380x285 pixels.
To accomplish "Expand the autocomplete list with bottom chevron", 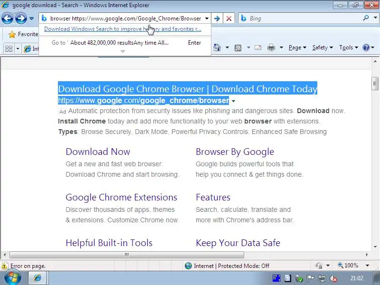I will pyautogui.click(x=123, y=51).
